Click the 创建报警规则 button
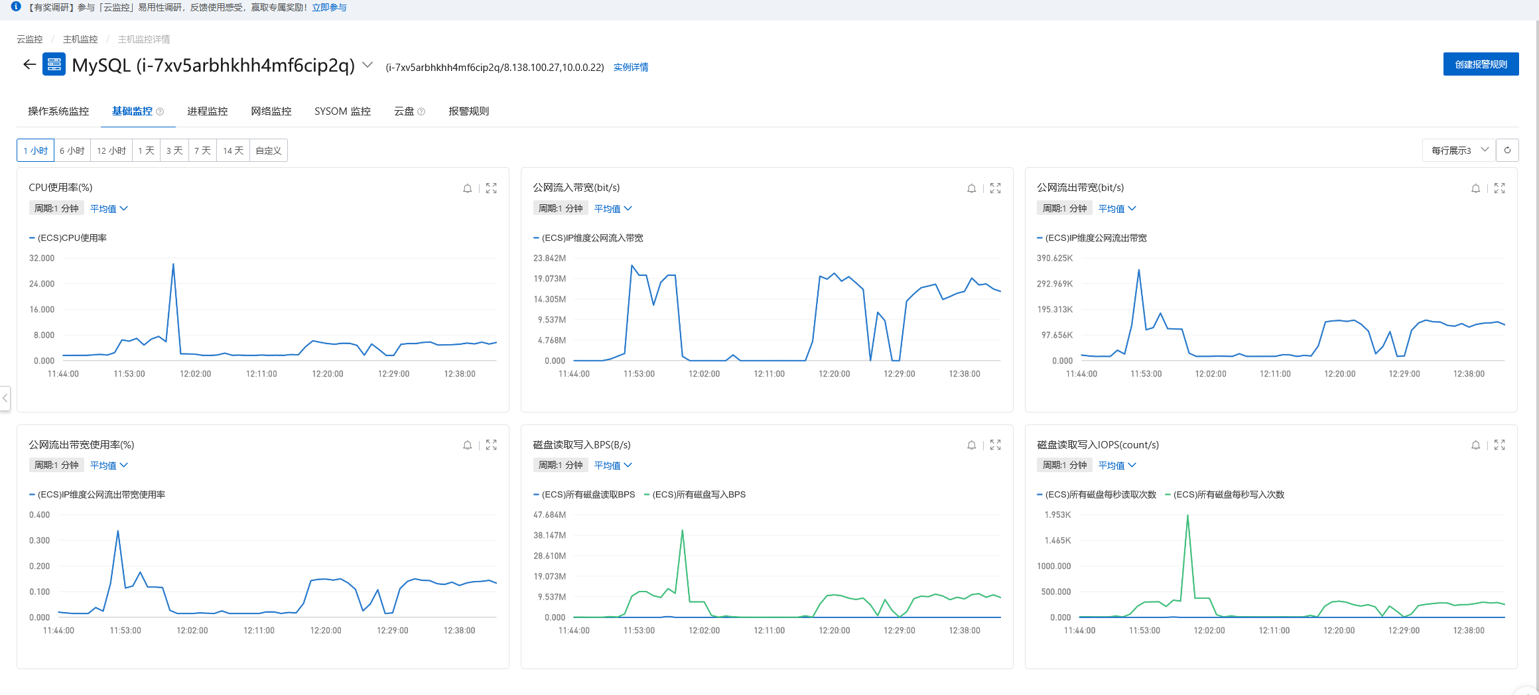Image resolution: width=1539 pixels, height=695 pixels. (1481, 64)
